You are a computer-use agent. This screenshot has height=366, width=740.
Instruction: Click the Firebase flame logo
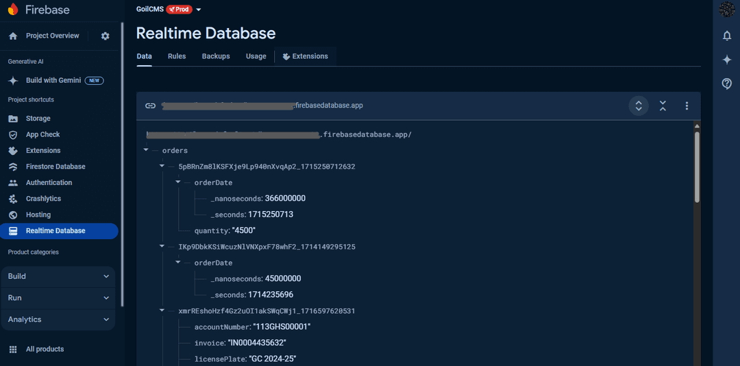13,9
